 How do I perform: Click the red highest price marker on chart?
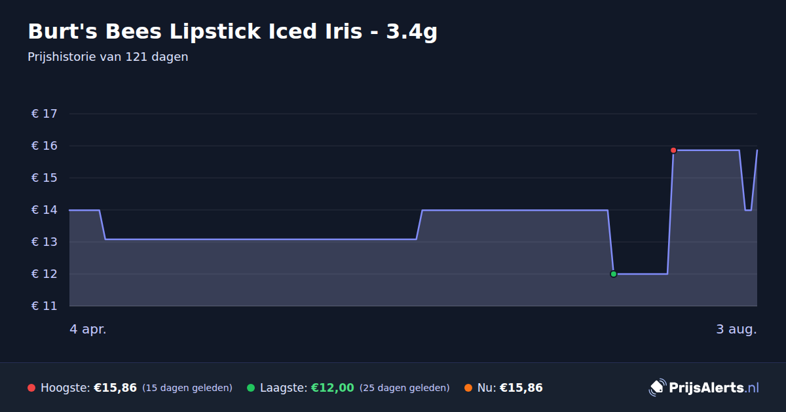pyautogui.click(x=673, y=150)
